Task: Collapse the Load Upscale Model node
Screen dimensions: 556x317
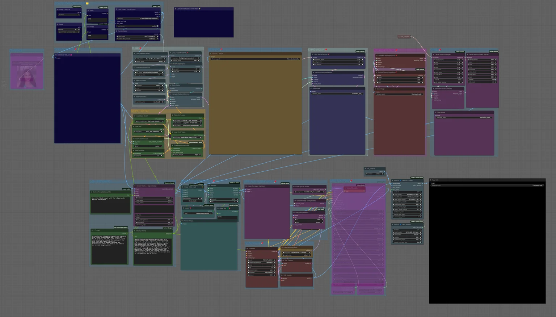Action: [x=294, y=187]
